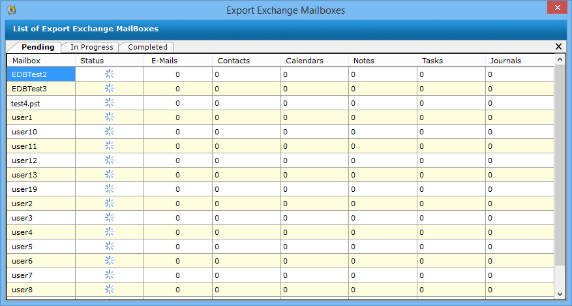Click the status spinner in user6 row
The height and width of the screenshot is (306, 572).
110,261
